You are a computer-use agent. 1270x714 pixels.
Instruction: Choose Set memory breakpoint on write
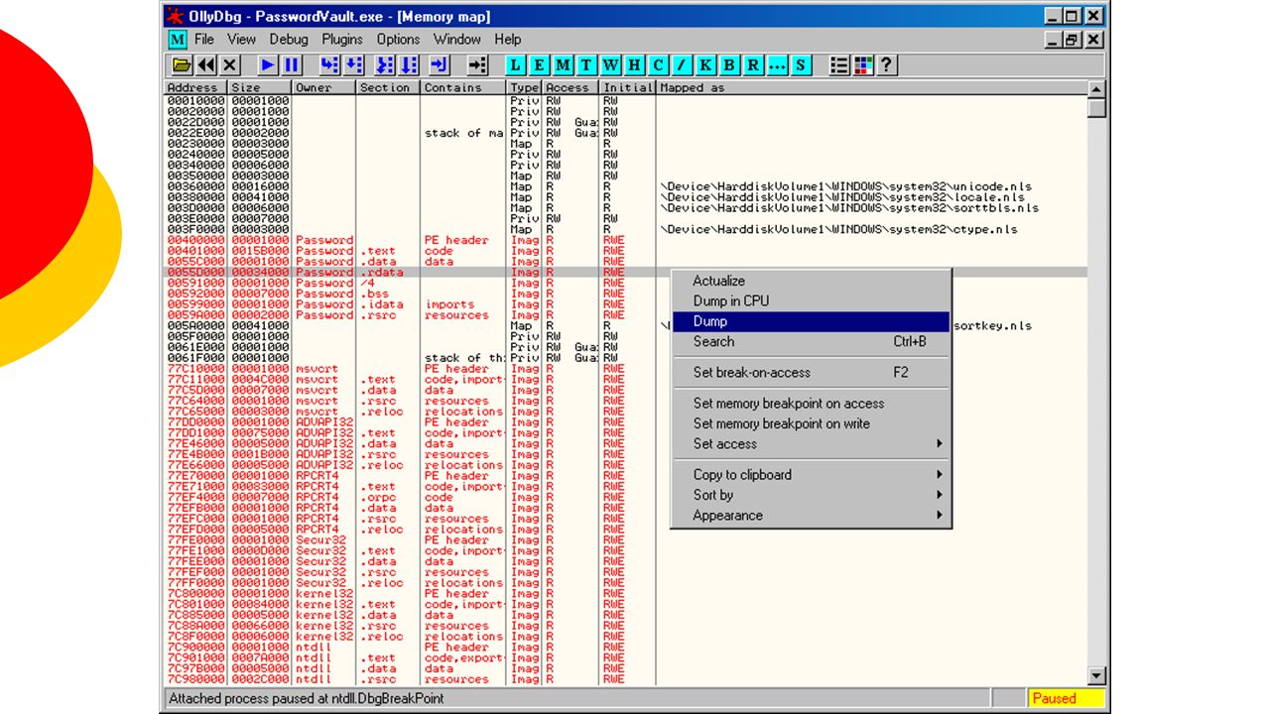pos(811,423)
